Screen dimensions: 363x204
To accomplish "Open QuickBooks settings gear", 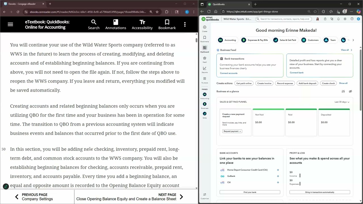I will pyautogui.click(x=345, y=19).
